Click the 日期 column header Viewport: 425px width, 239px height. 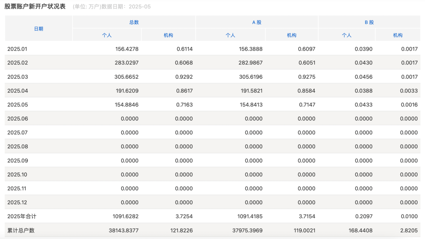(x=38, y=29)
